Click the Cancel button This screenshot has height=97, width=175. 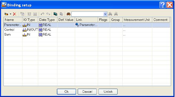[x=87, y=92]
